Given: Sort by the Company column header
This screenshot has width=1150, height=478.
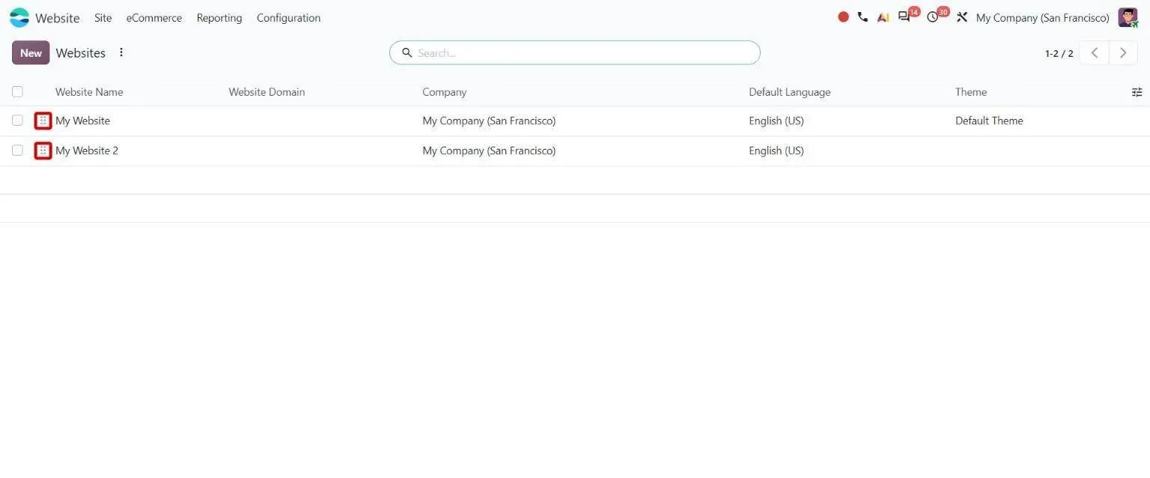Looking at the screenshot, I should click(444, 92).
